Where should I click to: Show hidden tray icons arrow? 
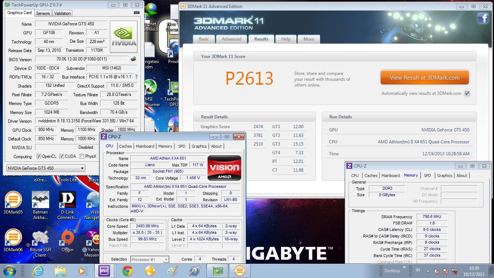click(x=427, y=270)
